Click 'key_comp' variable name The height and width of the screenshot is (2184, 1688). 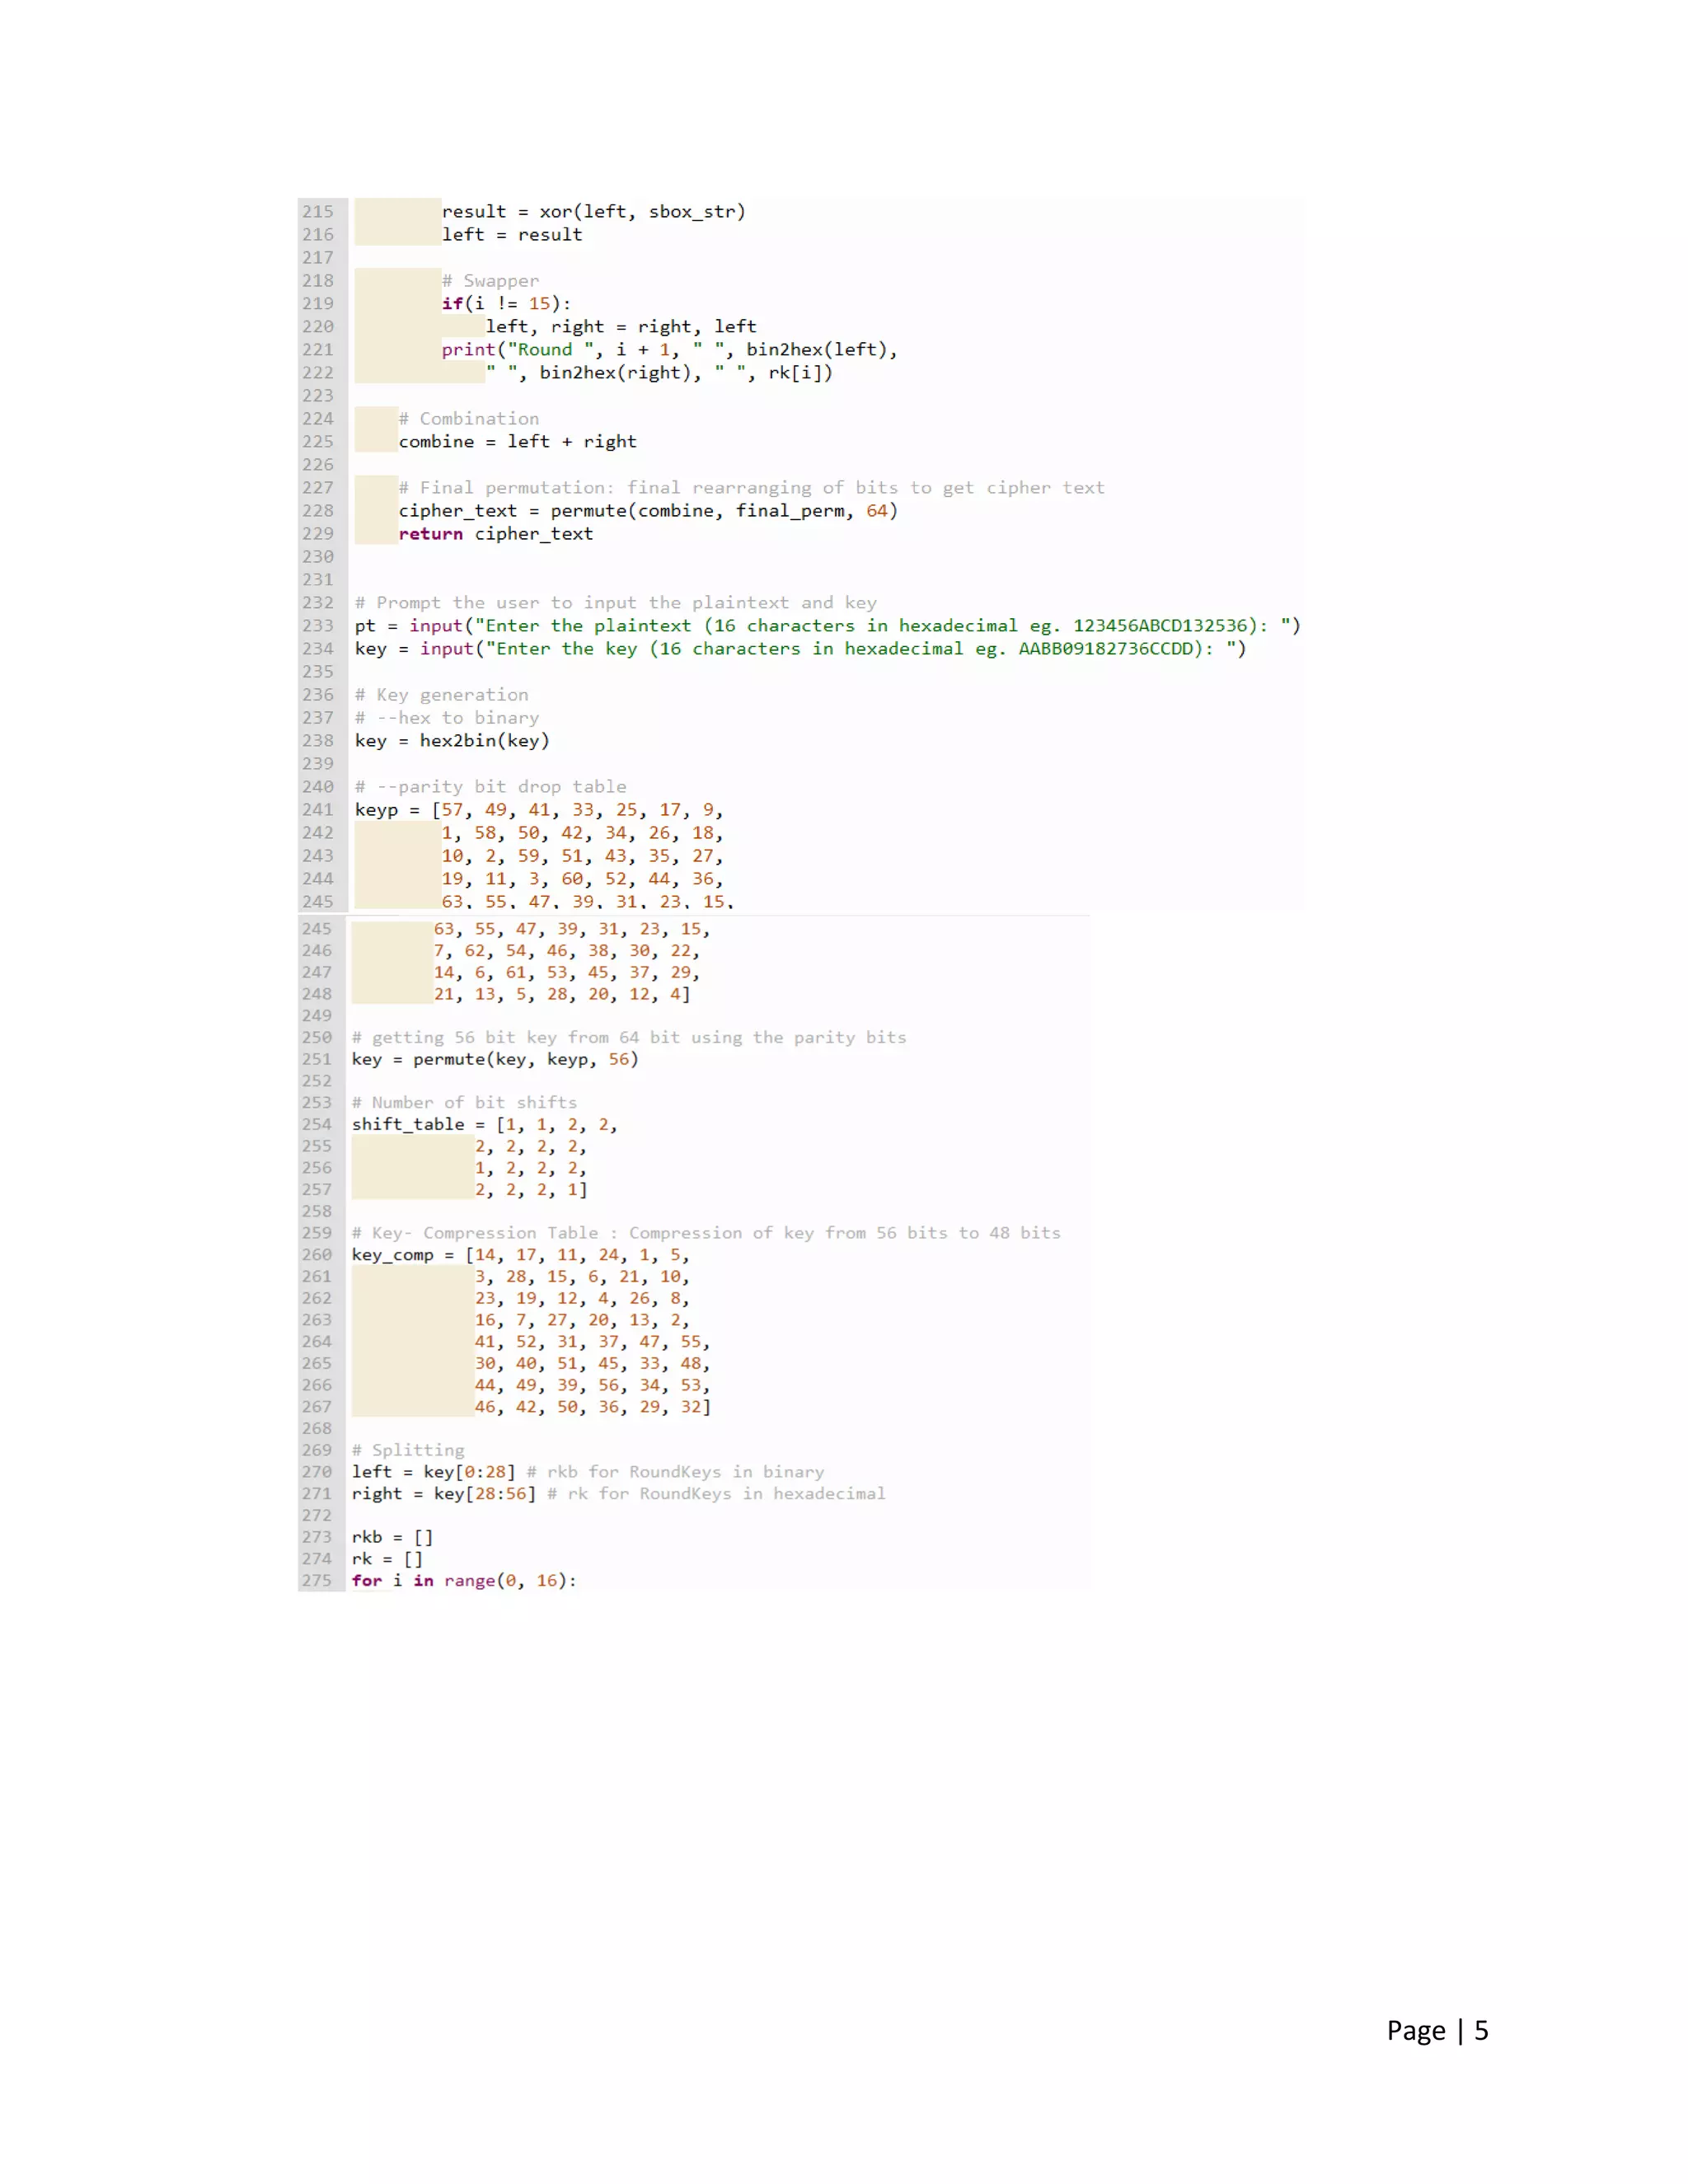[392, 1254]
